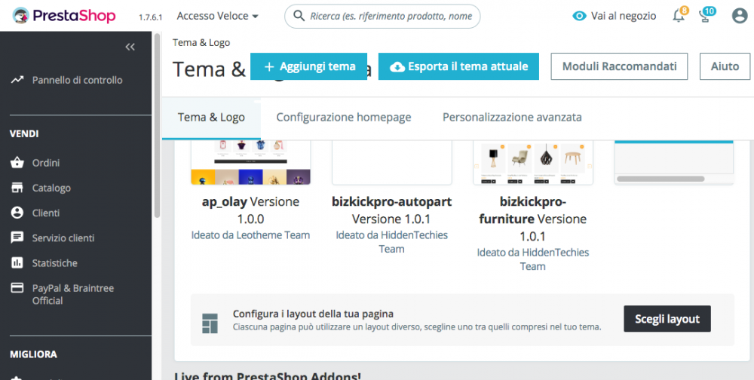
Task: Open the Catalogo menu
Action: (51, 188)
